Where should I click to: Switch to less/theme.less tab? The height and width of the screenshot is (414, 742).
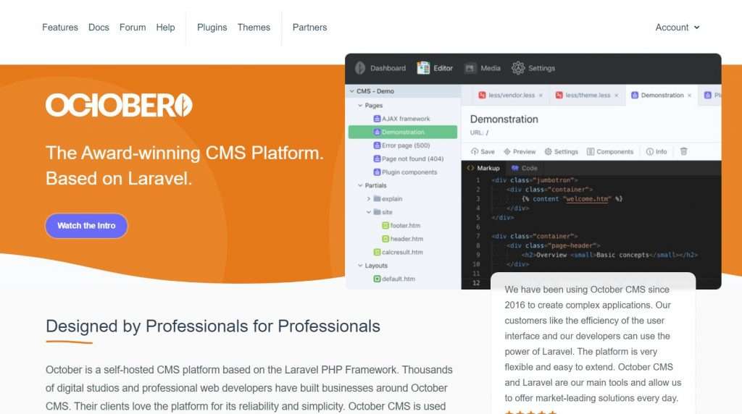588,95
